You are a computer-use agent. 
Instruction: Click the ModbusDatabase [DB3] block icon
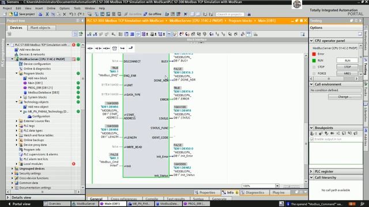click(25, 93)
